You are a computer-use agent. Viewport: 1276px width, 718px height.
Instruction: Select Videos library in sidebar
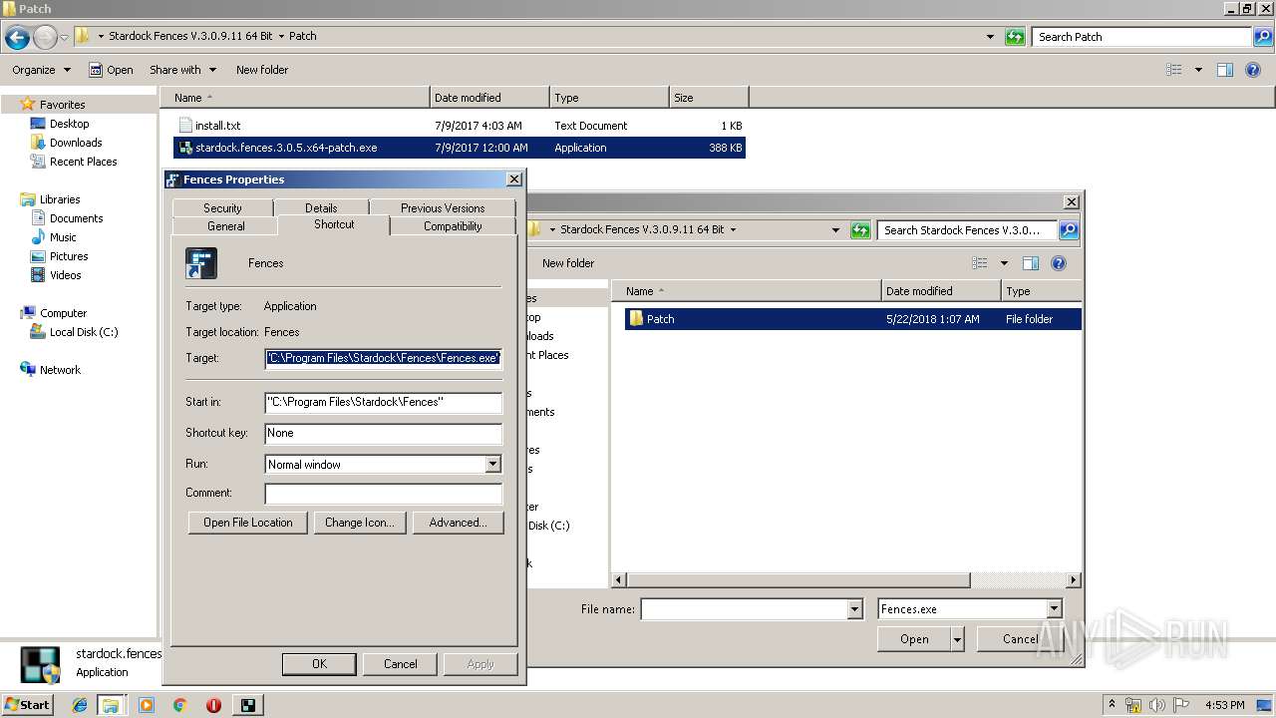[66, 275]
